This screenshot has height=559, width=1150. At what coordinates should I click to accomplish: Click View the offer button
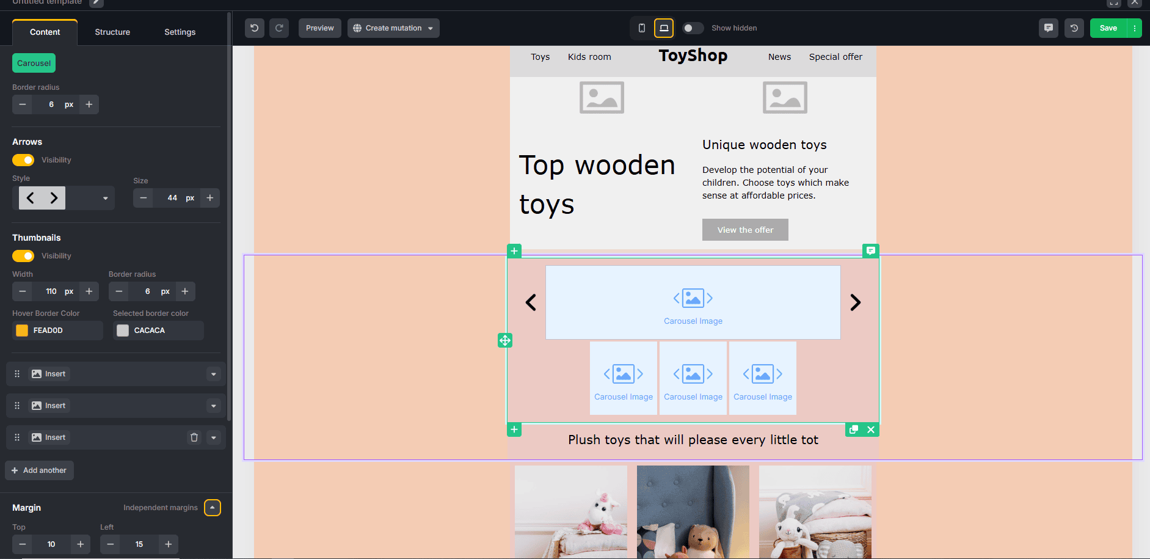pos(745,230)
